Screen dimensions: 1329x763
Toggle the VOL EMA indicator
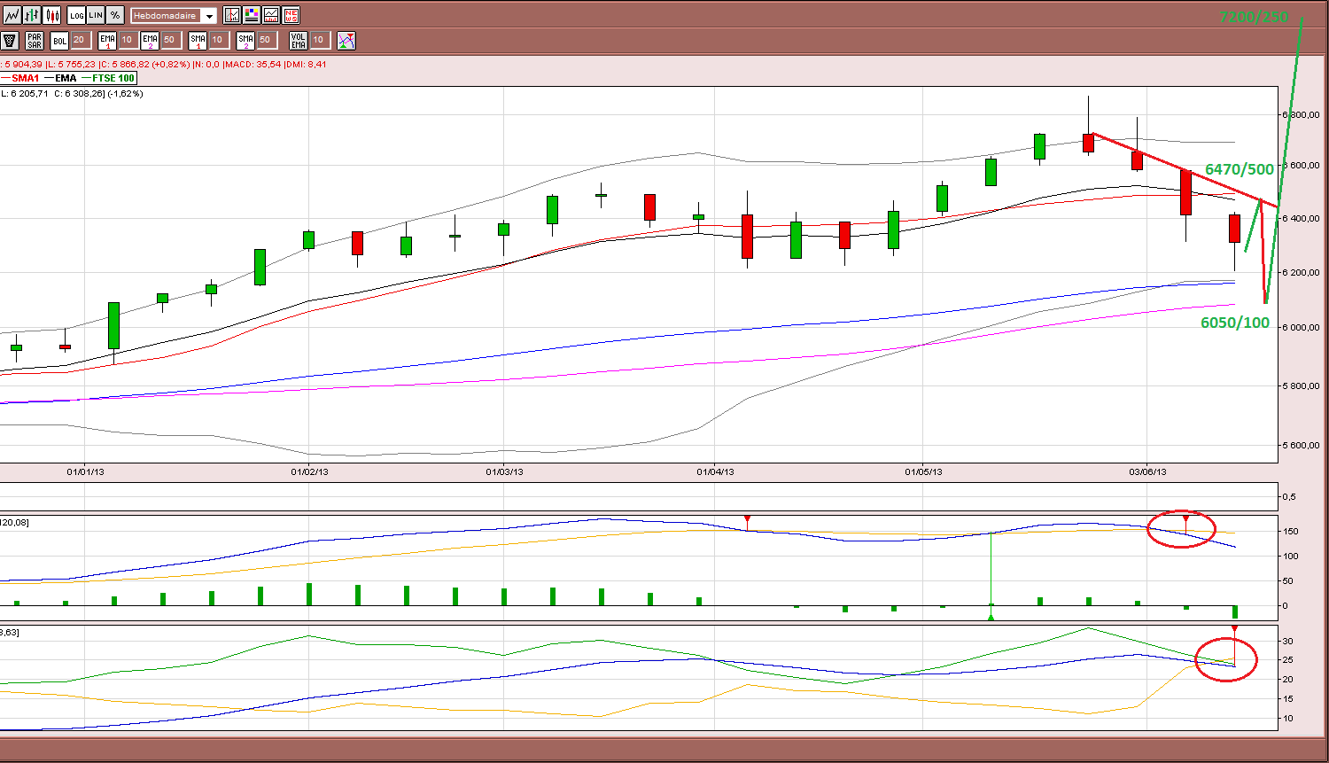click(x=299, y=41)
